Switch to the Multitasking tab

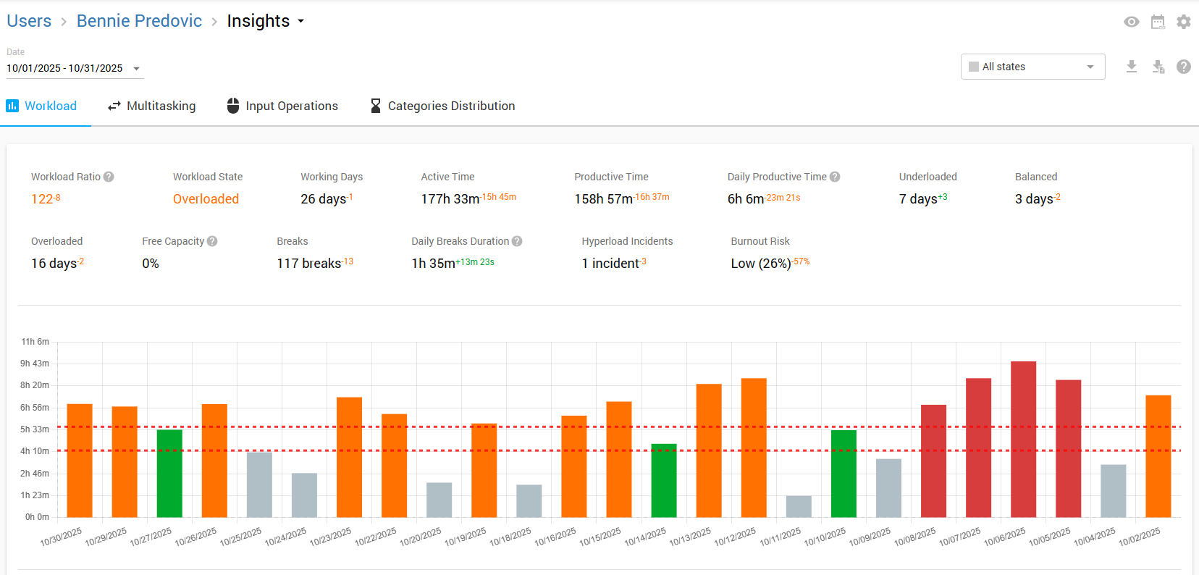152,106
